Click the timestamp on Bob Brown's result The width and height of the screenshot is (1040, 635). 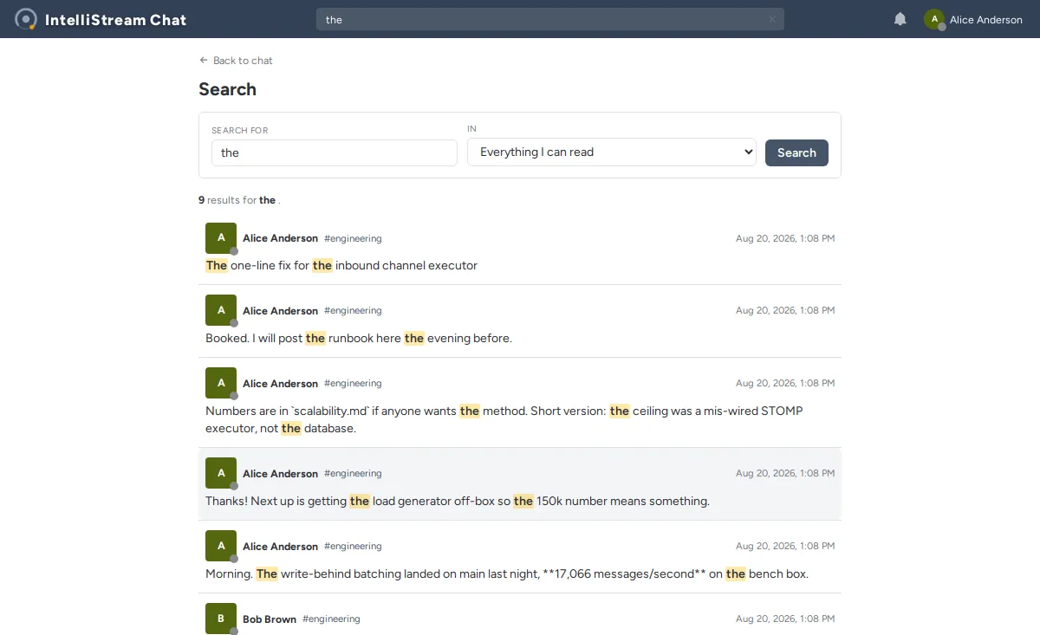pyautogui.click(x=785, y=619)
